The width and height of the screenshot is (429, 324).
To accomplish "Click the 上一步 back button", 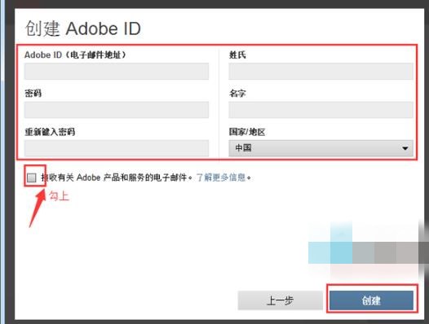I will tap(281, 300).
